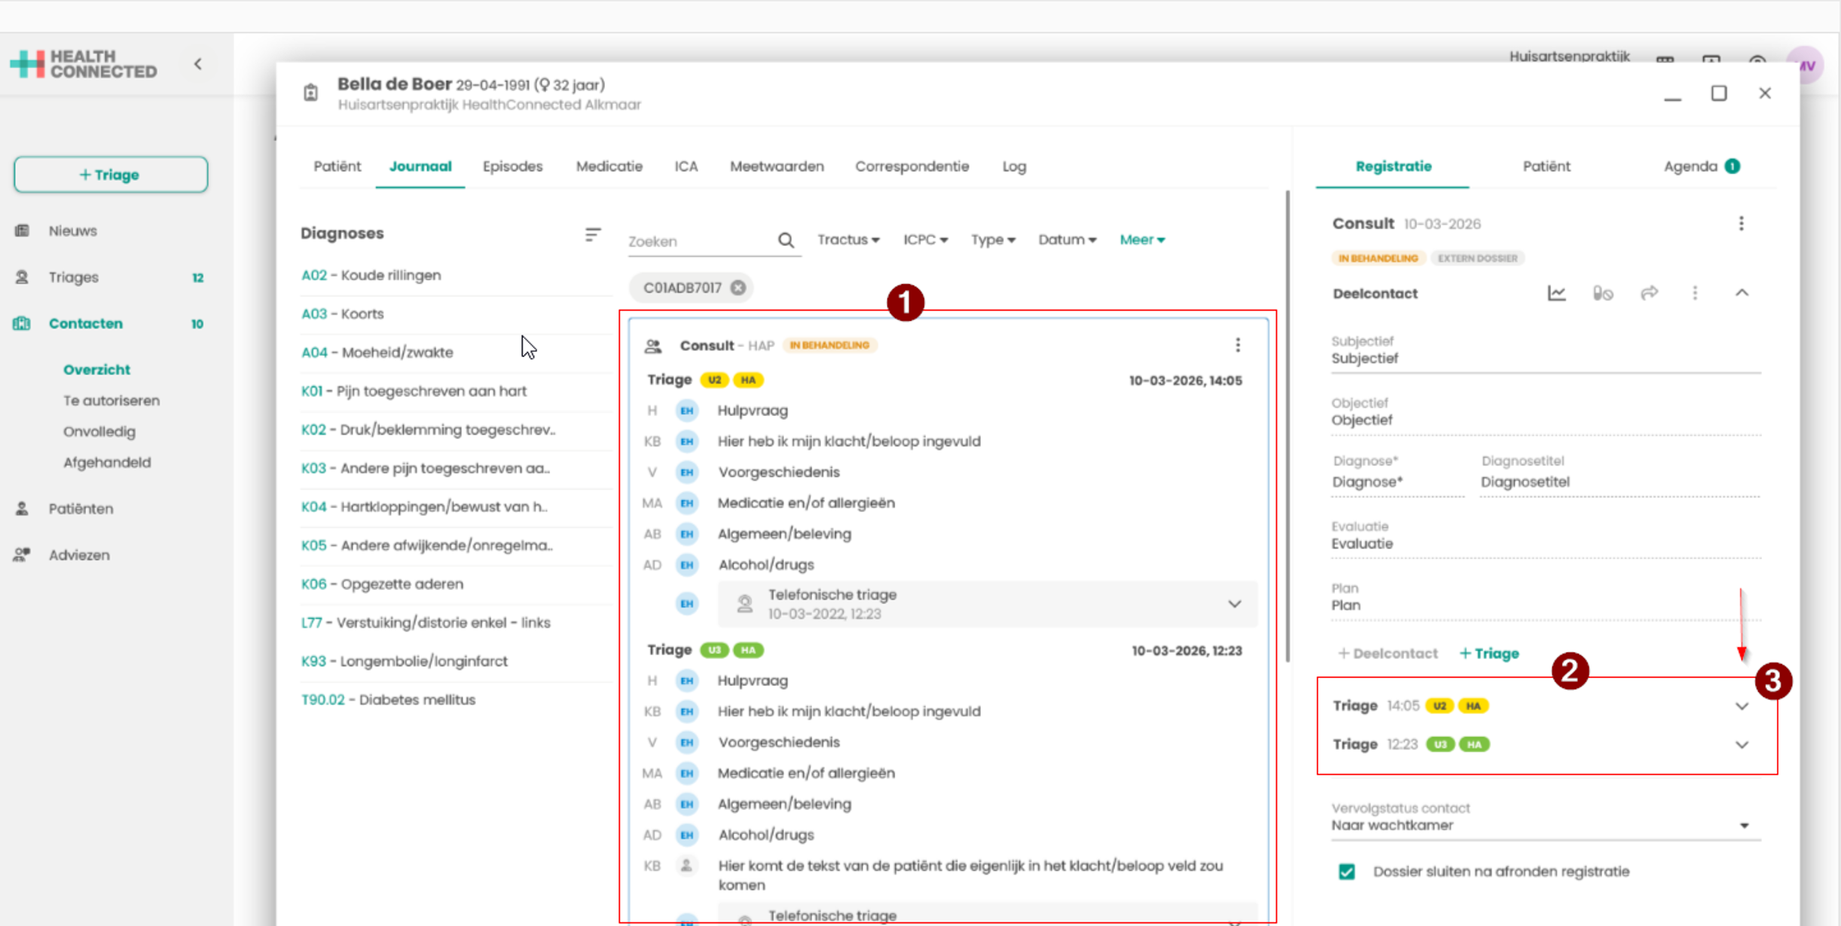Open the Tractus filter dropdown

[x=848, y=240]
